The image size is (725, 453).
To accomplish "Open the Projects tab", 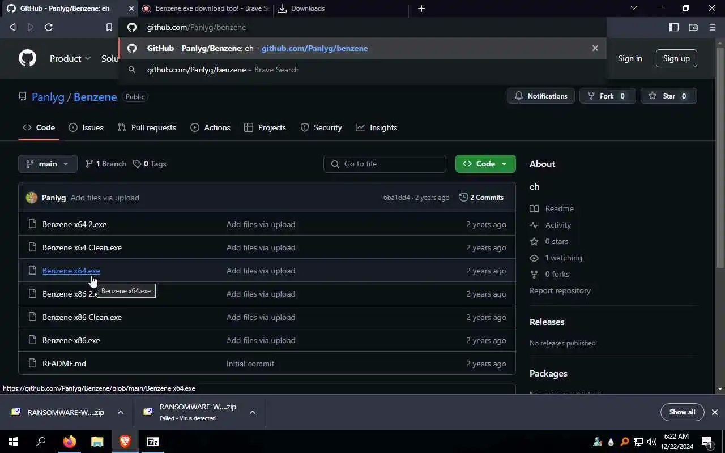I will point(265,127).
